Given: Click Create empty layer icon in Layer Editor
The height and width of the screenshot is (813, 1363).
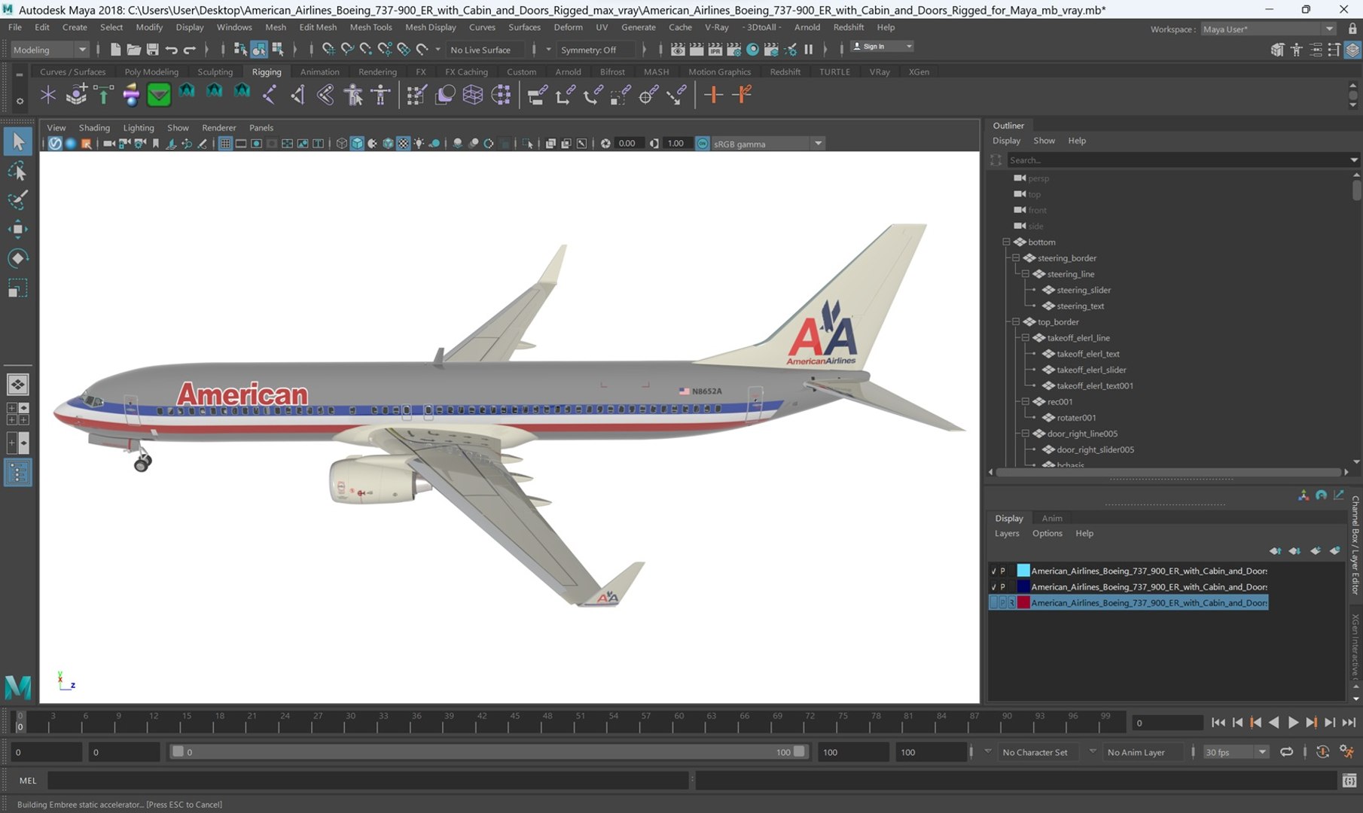Looking at the screenshot, I should click(x=1315, y=551).
